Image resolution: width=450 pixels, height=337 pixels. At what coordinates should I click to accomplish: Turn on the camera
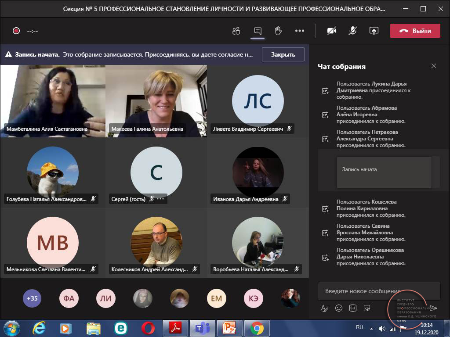pyautogui.click(x=332, y=31)
